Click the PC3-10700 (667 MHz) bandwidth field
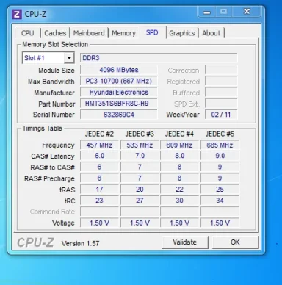Screen dimensions: 282x285 [119, 81]
